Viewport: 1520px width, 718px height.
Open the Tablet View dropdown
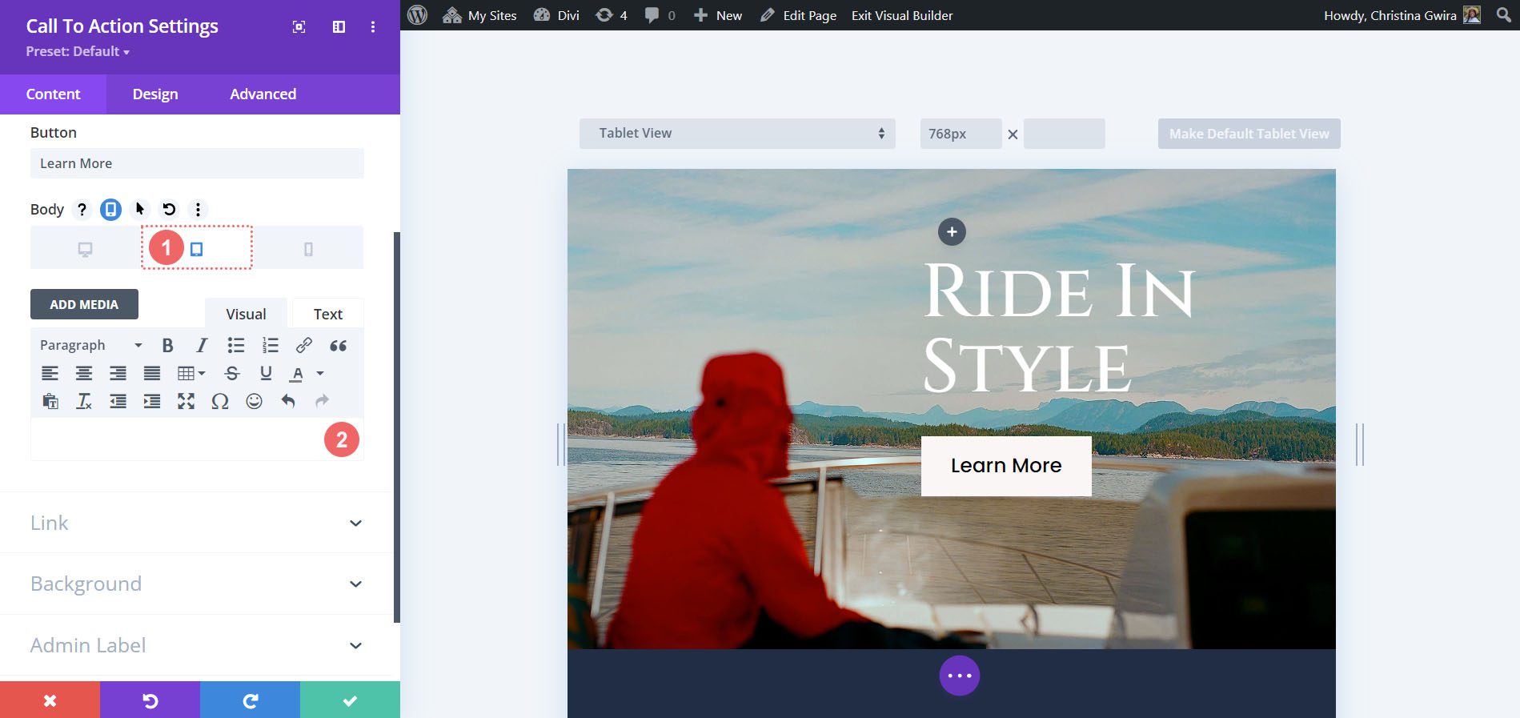pos(736,134)
